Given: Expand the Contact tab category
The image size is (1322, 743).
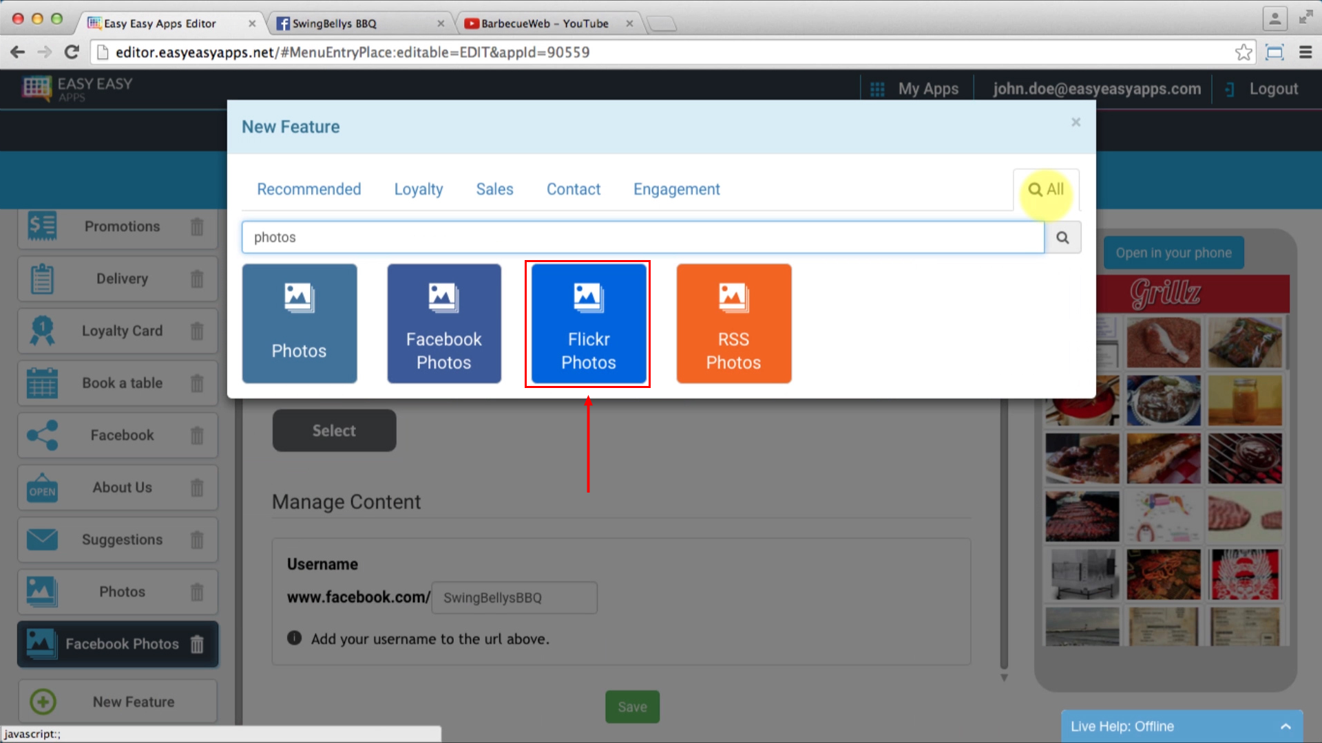Looking at the screenshot, I should (x=574, y=190).
